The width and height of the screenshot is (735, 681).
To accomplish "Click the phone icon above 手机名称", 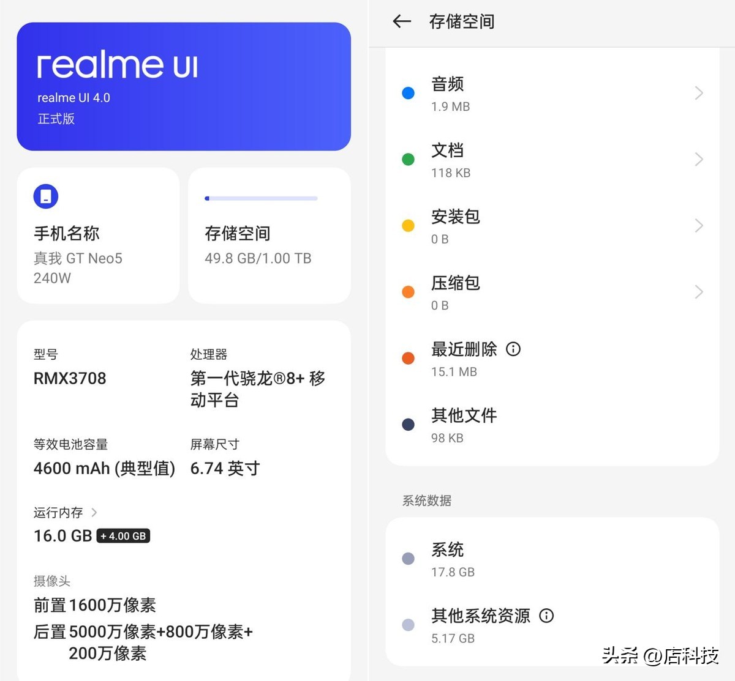I will point(45,196).
